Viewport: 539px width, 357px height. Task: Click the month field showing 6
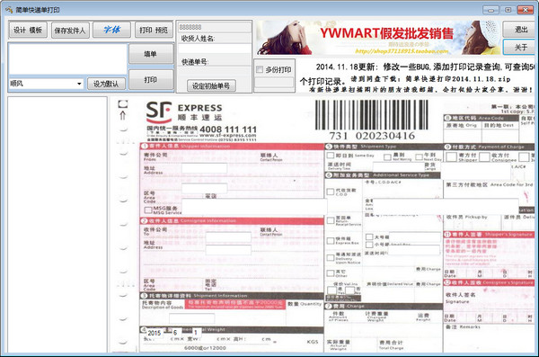pyautogui.click(x=176, y=333)
